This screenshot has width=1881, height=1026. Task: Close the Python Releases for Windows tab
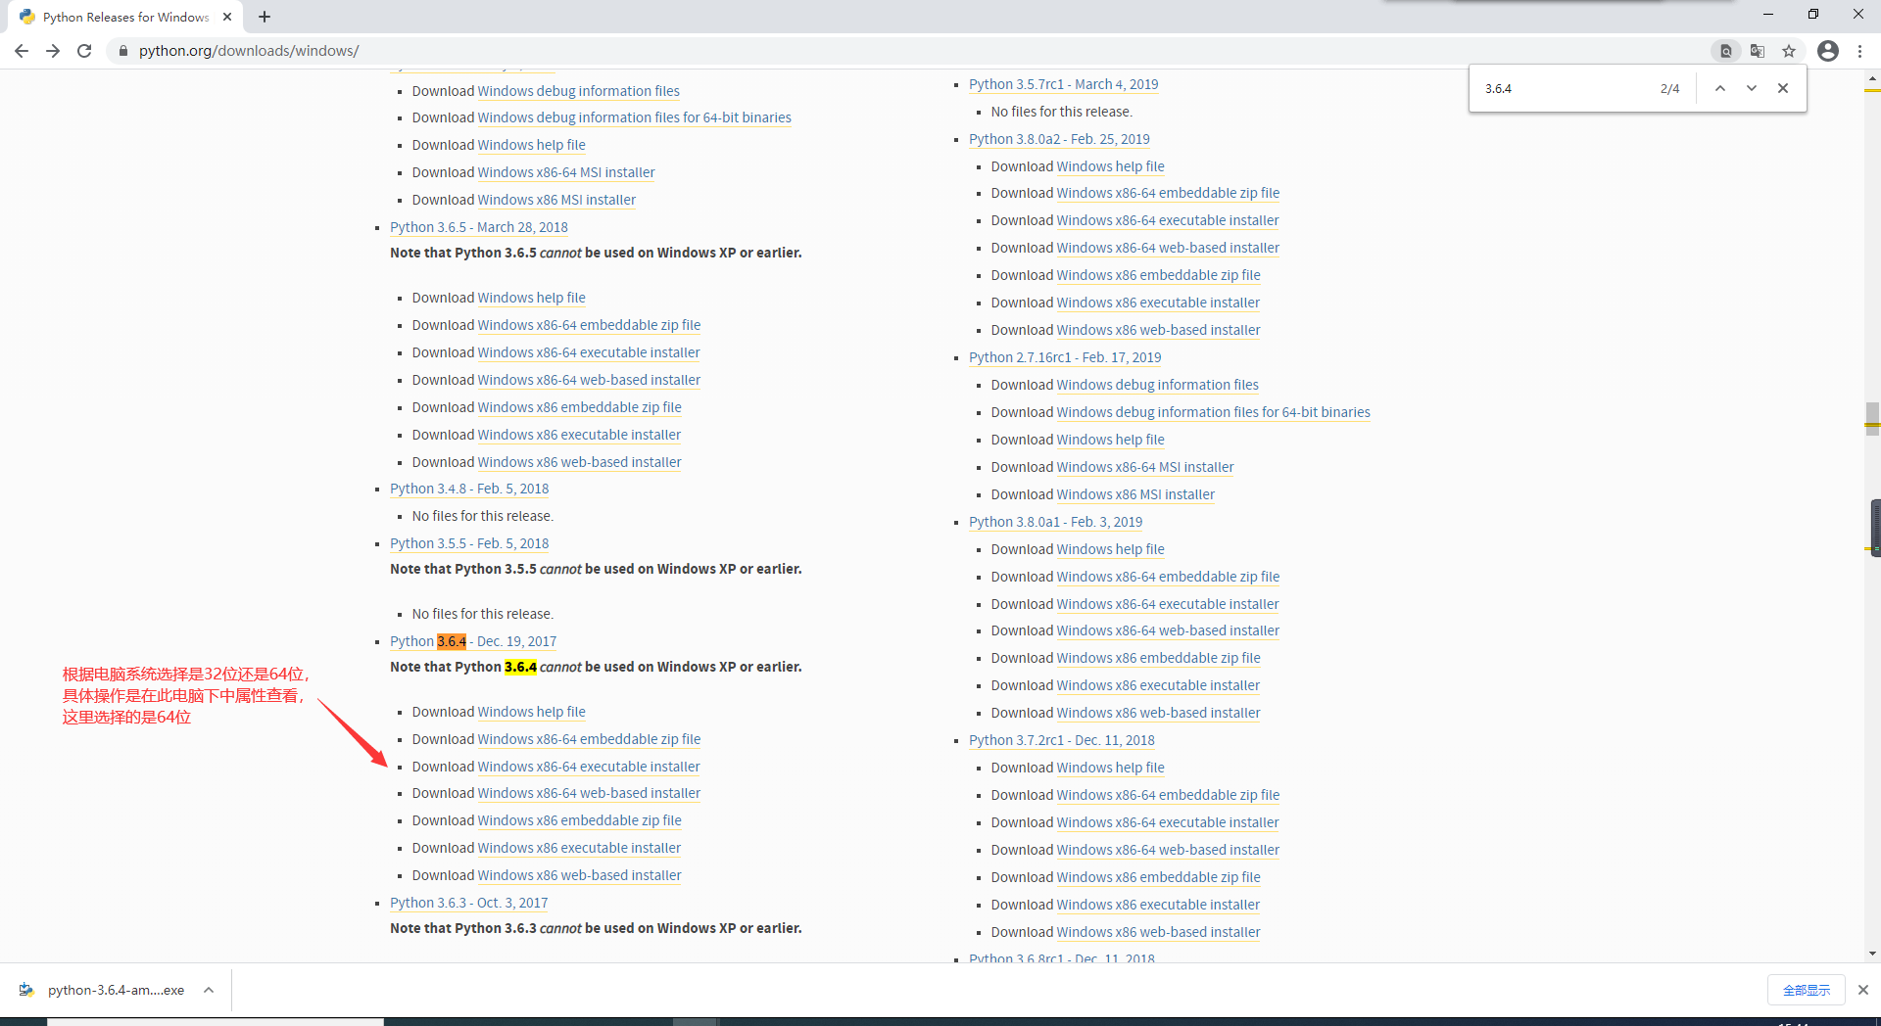click(227, 17)
